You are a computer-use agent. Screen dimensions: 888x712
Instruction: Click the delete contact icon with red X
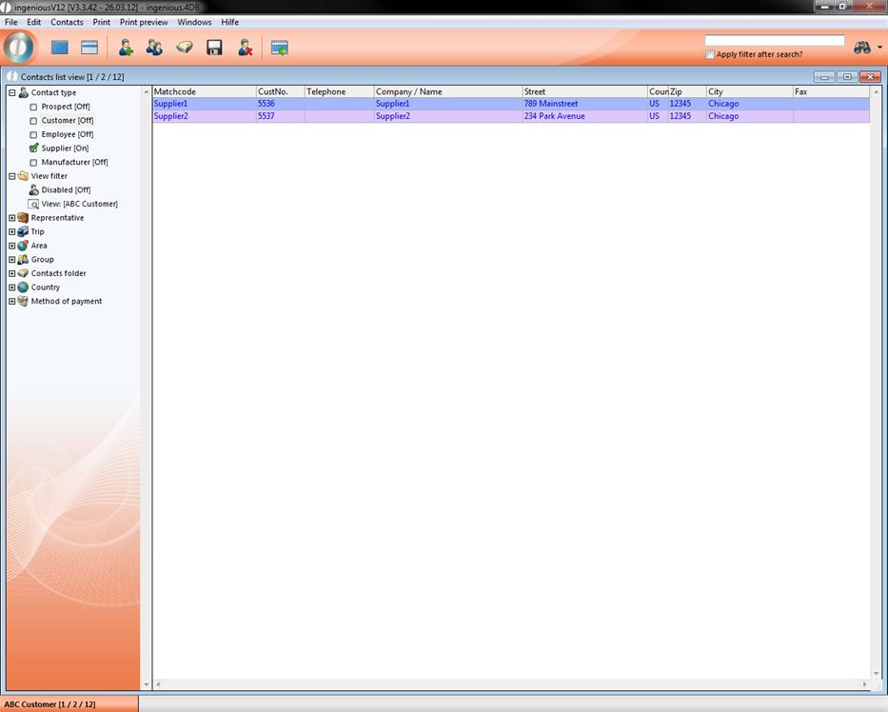(245, 48)
